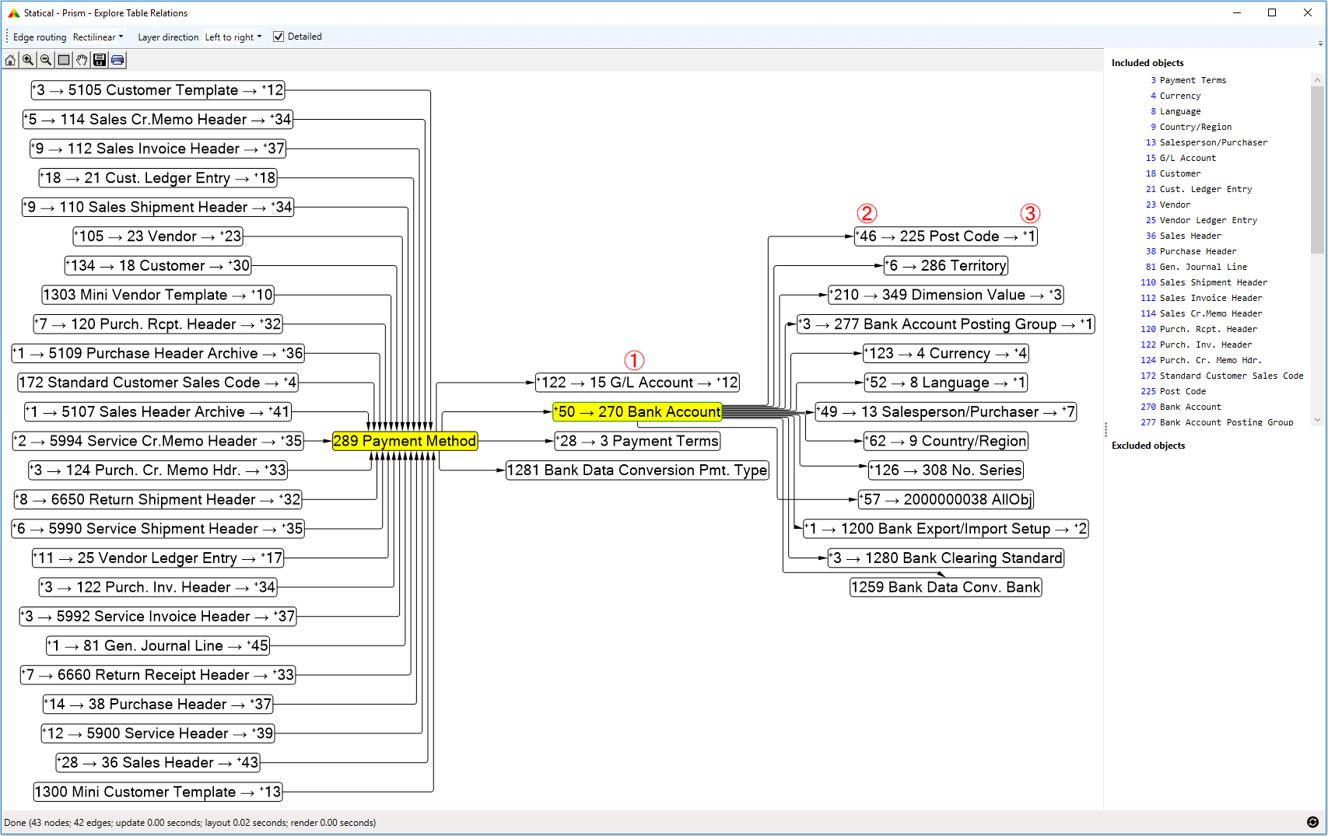Click the 3 Payment Terms node

tap(637, 441)
